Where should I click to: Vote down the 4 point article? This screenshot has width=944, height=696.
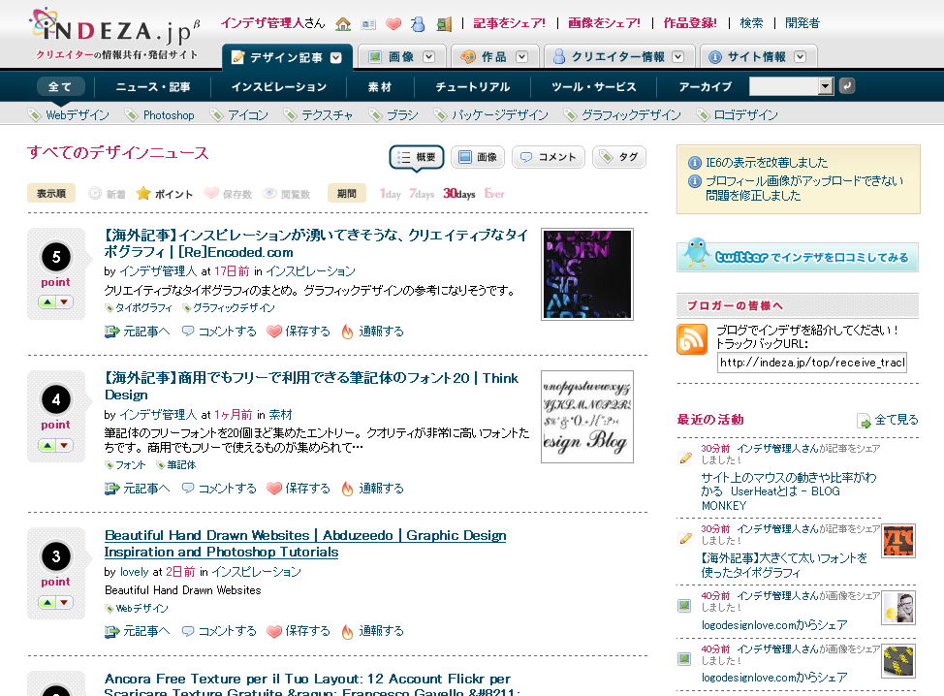64,445
